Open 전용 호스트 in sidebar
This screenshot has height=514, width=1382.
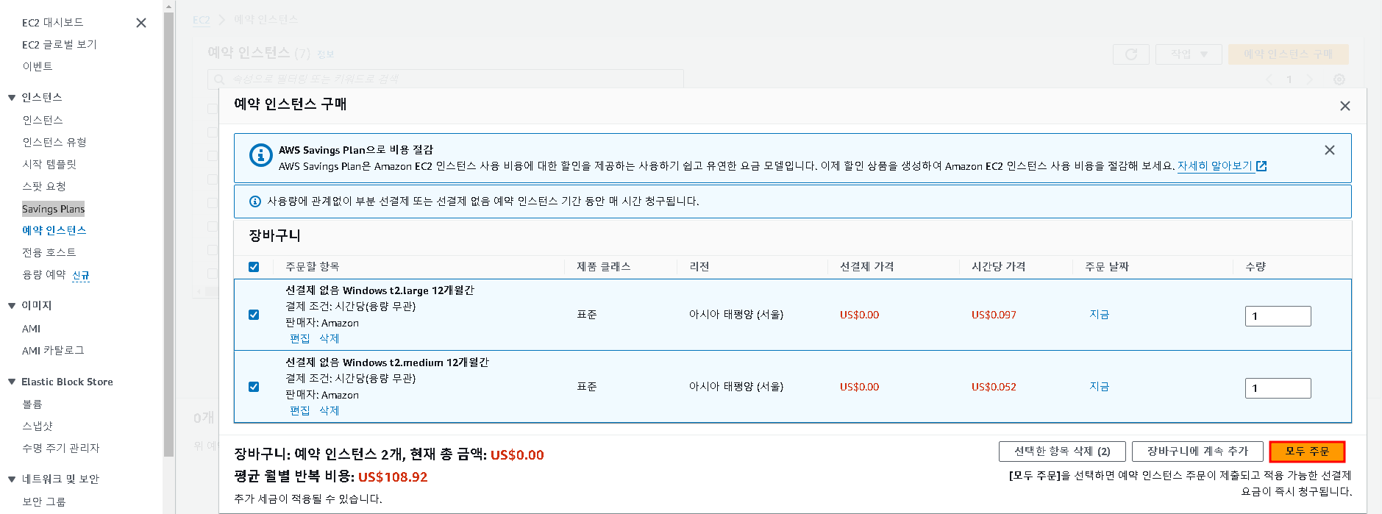pos(49,253)
